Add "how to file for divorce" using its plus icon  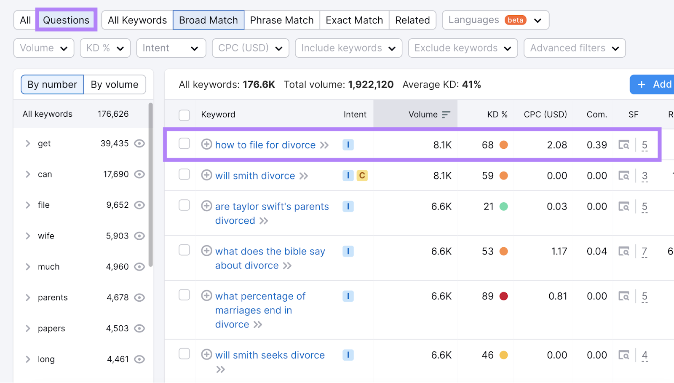[206, 145]
